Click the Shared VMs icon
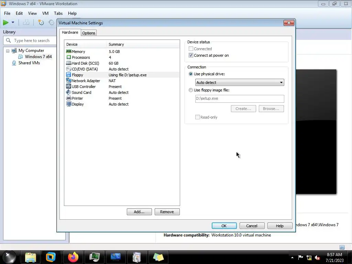Screen dimensions: 352x264 tap(14, 63)
